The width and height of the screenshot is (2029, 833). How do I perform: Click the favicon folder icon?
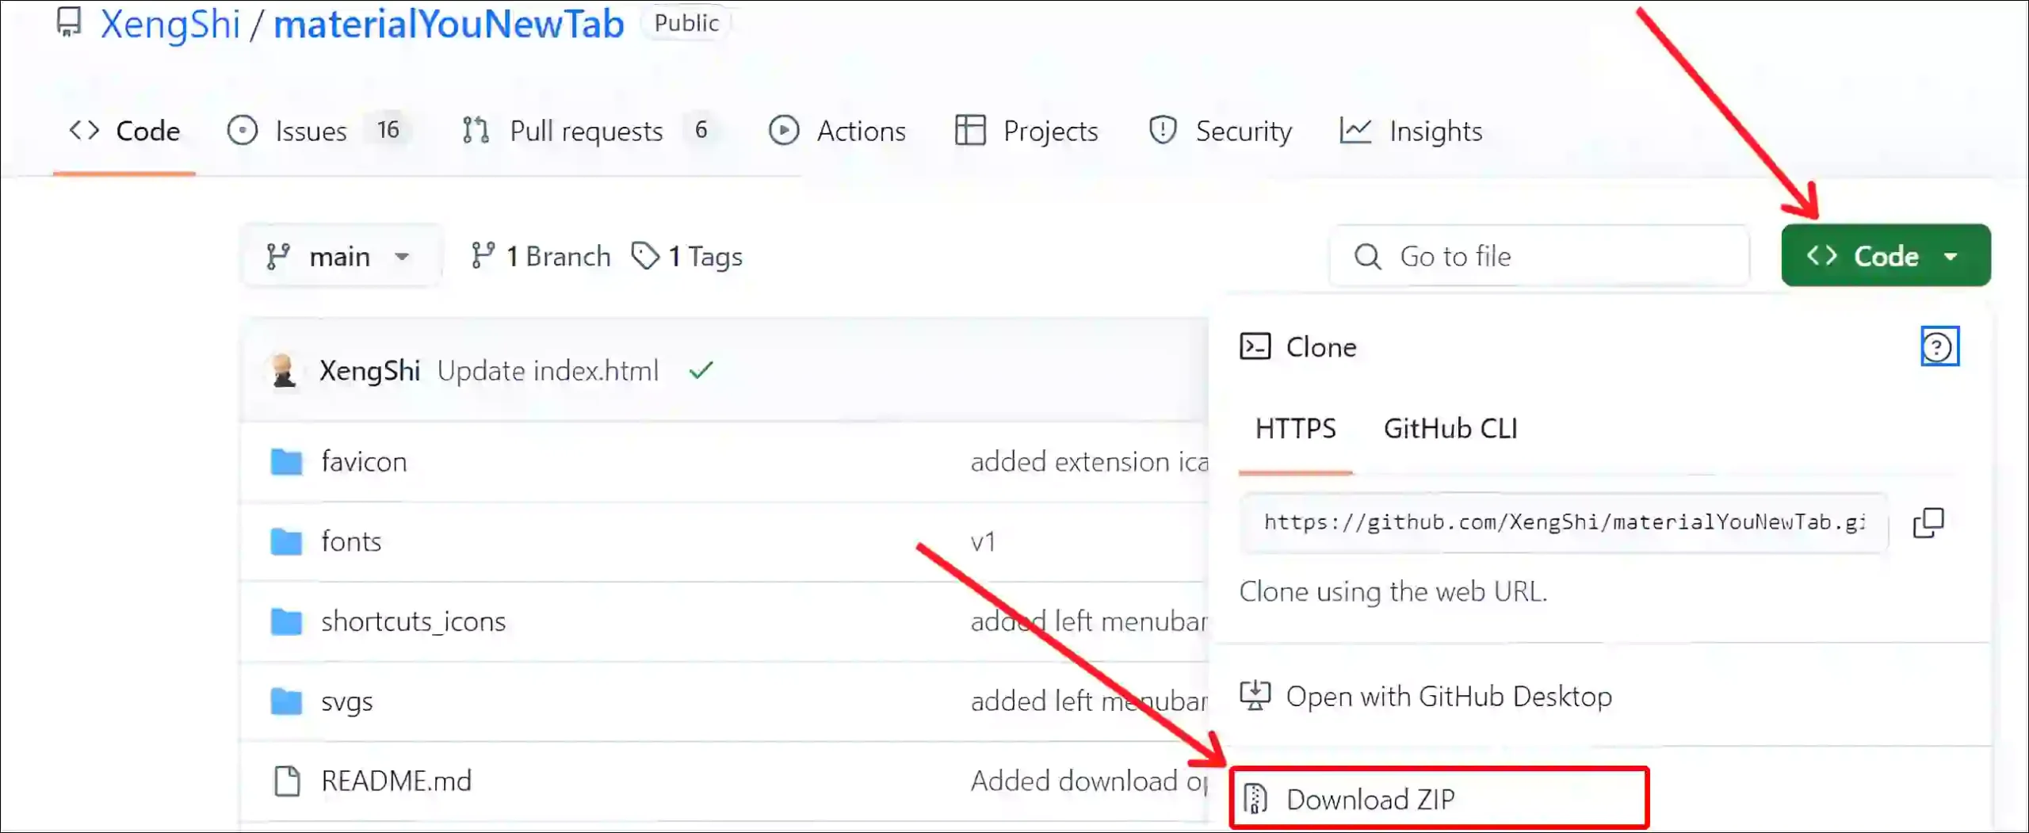click(286, 461)
